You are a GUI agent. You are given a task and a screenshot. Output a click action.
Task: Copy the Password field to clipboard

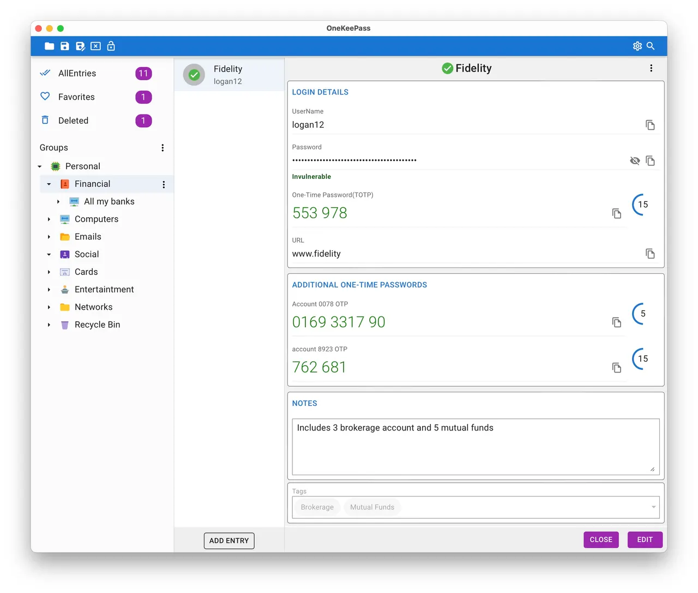(x=650, y=160)
